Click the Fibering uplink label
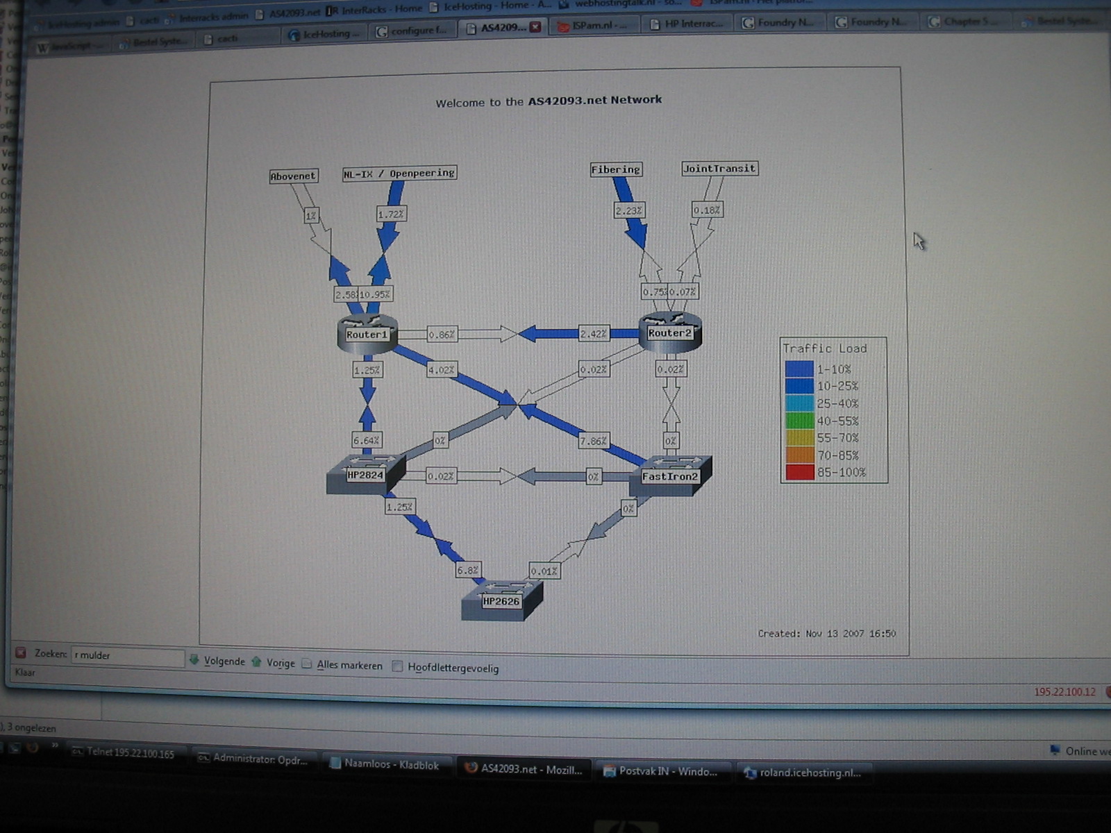 (x=615, y=169)
